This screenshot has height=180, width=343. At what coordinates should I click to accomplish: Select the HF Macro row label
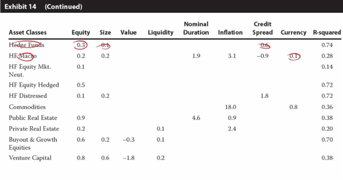(x=23, y=56)
